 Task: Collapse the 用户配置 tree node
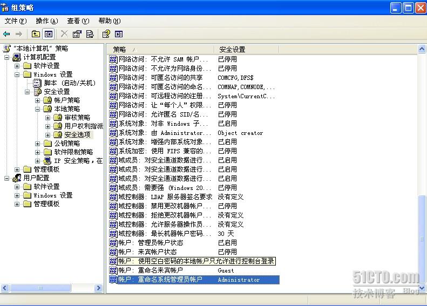click(7, 178)
